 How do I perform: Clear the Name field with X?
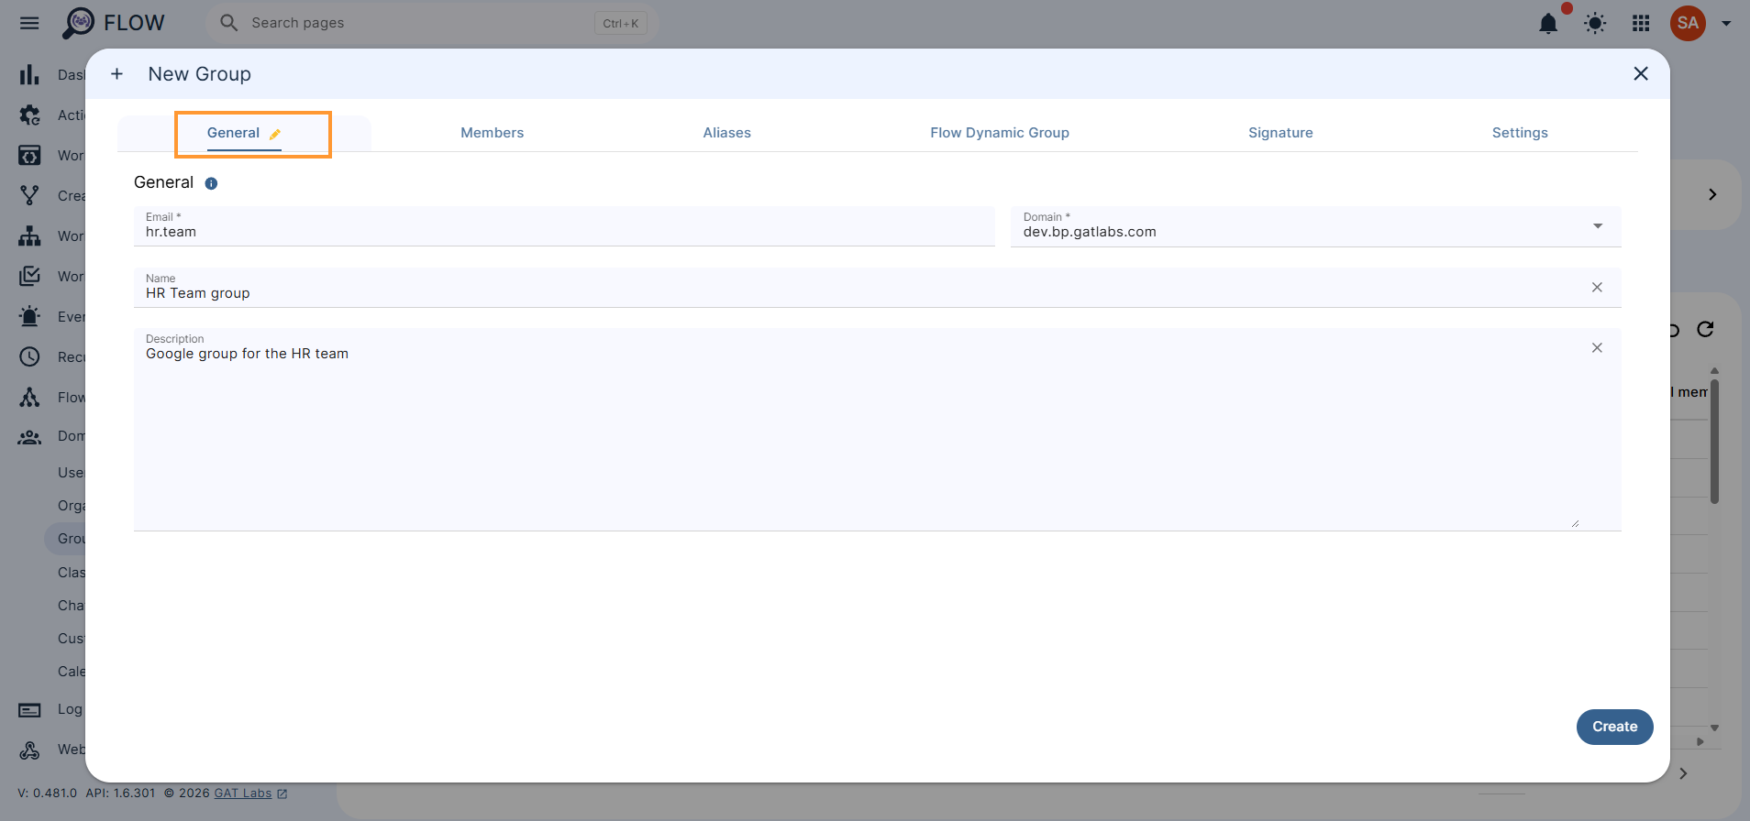coord(1597,288)
